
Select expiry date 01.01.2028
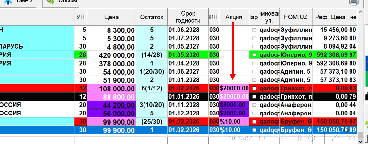(x=188, y=80)
